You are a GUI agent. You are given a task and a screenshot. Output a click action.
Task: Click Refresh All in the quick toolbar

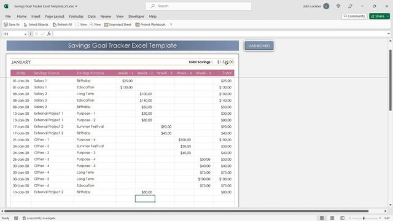click(x=62, y=25)
